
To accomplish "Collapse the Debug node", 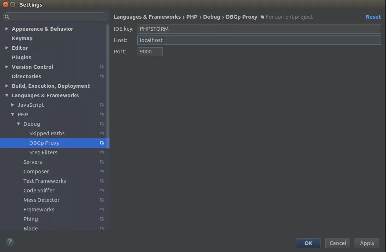I will point(18,124).
